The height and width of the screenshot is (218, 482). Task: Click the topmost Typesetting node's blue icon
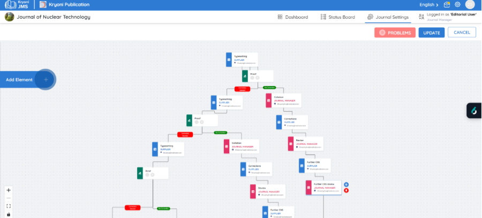click(x=229, y=59)
